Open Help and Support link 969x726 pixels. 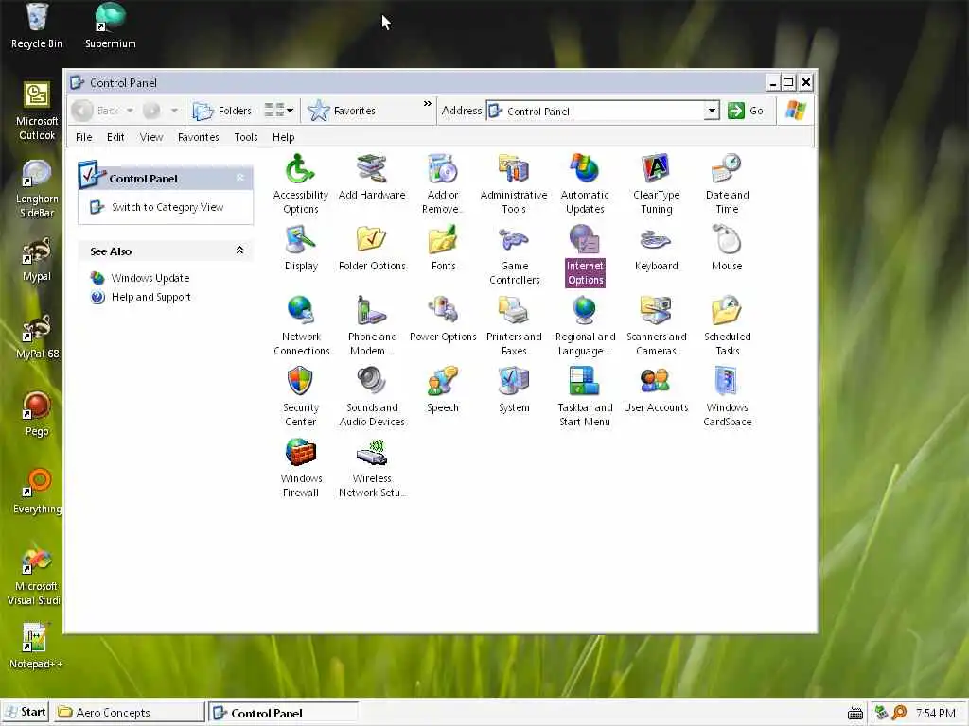(150, 297)
